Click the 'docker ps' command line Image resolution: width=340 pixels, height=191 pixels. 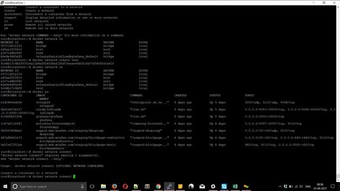coord(24,92)
